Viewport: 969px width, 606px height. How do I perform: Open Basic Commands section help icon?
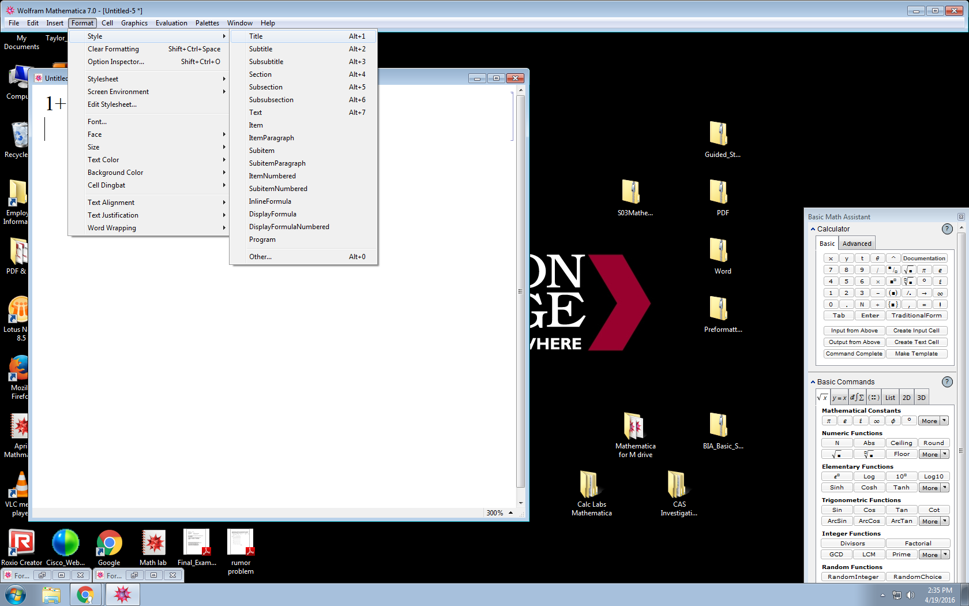tap(947, 381)
